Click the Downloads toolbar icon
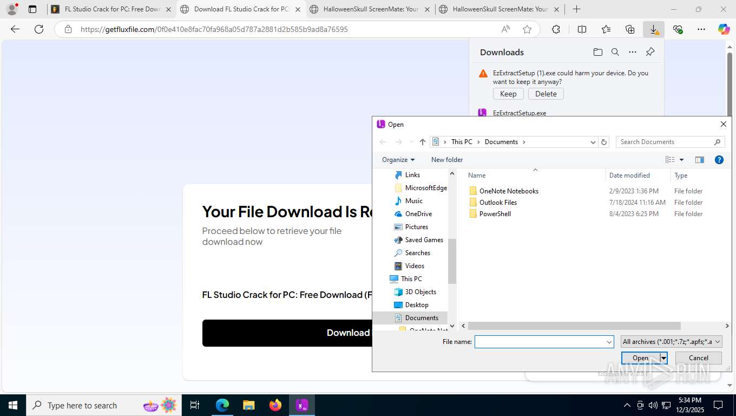Image resolution: width=736 pixels, height=416 pixels. pos(654,29)
